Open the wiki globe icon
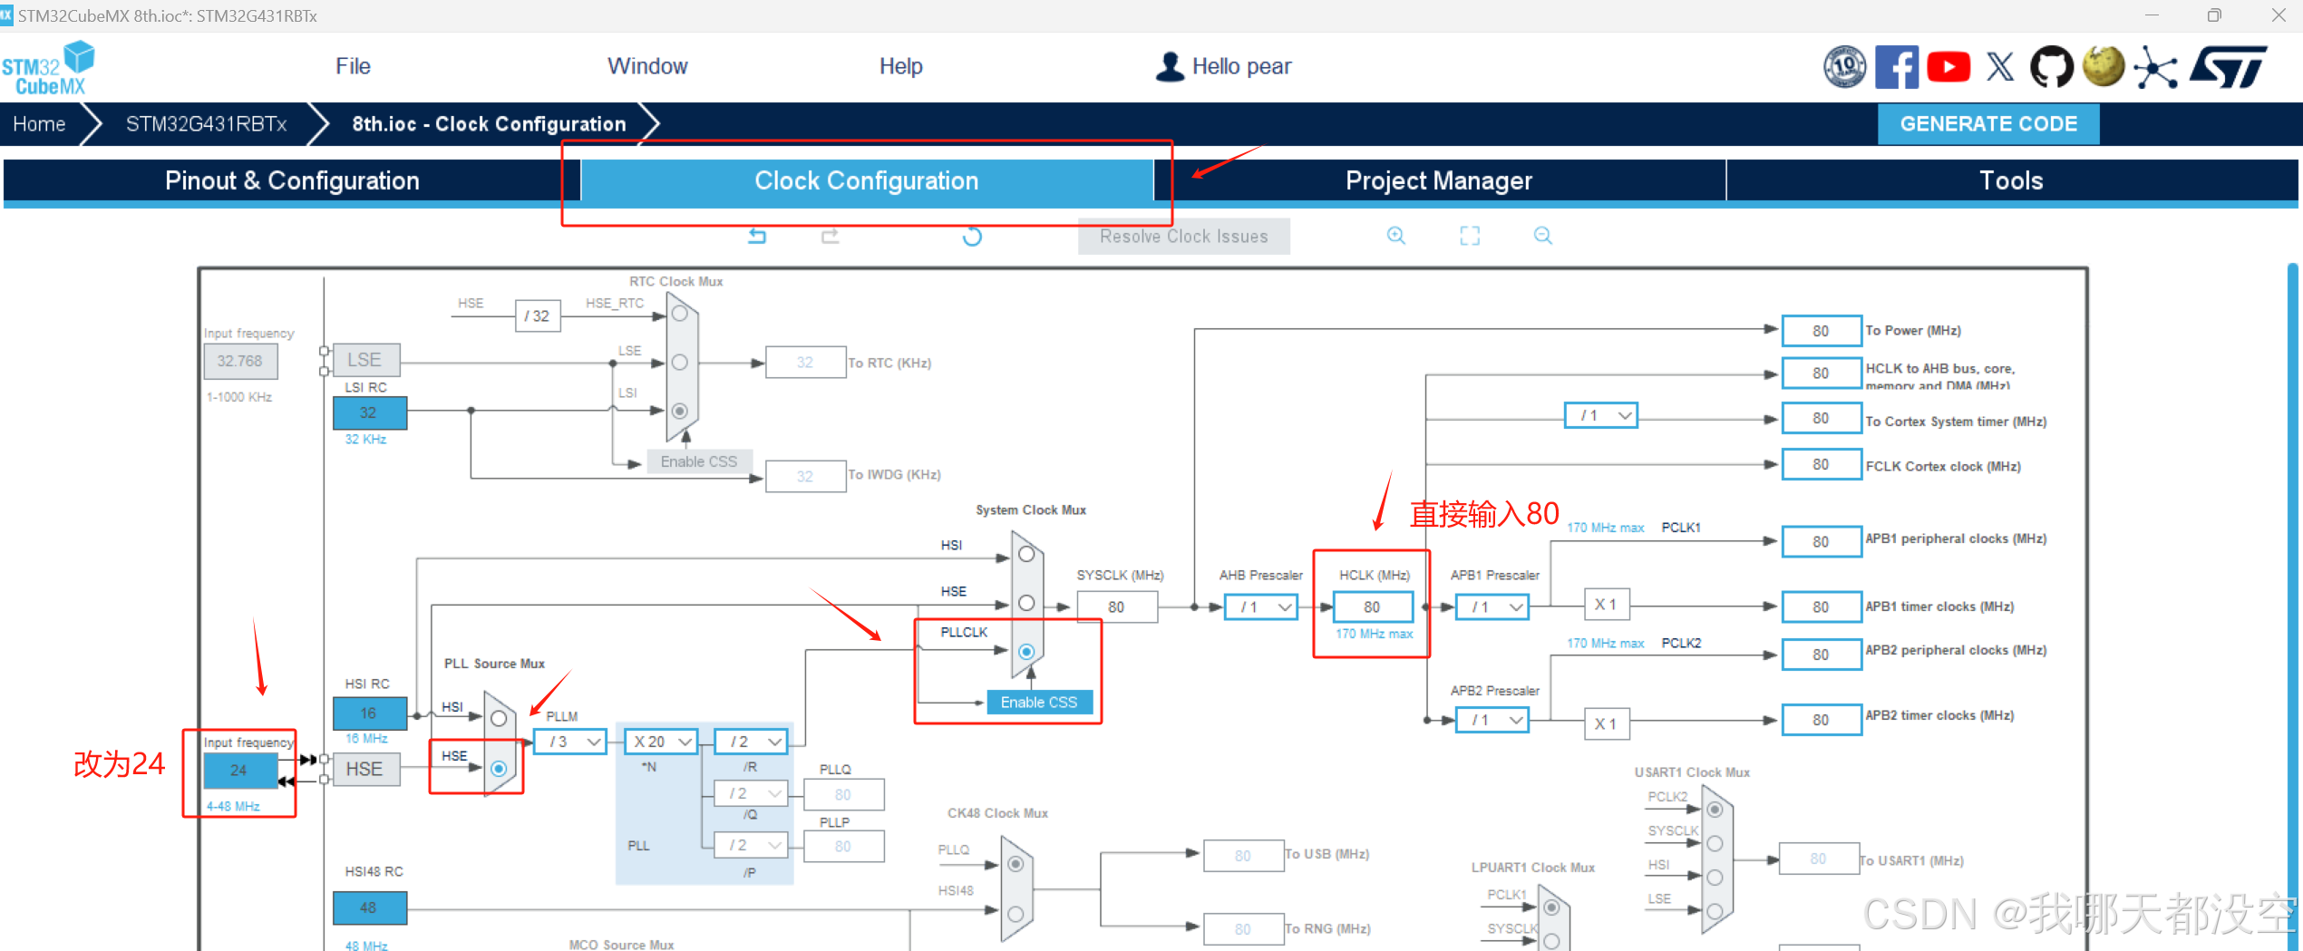This screenshot has width=2303, height=951. coord(2104,66)
